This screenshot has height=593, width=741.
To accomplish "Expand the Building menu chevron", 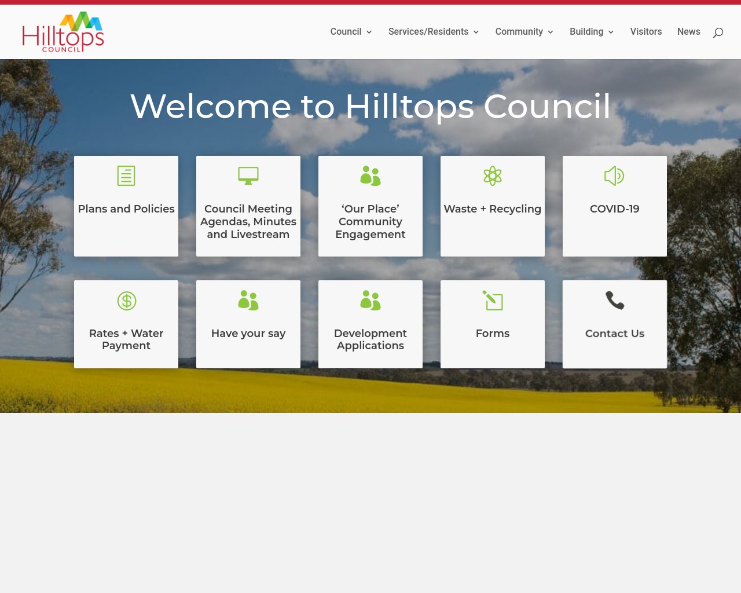I will [x=611, y=32].
